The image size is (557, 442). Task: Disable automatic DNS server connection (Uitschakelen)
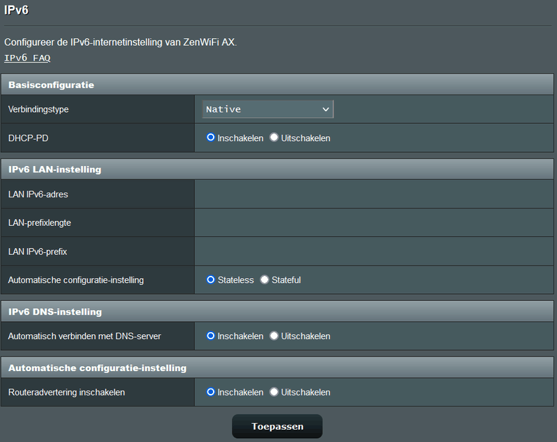[x=274, y=336]
